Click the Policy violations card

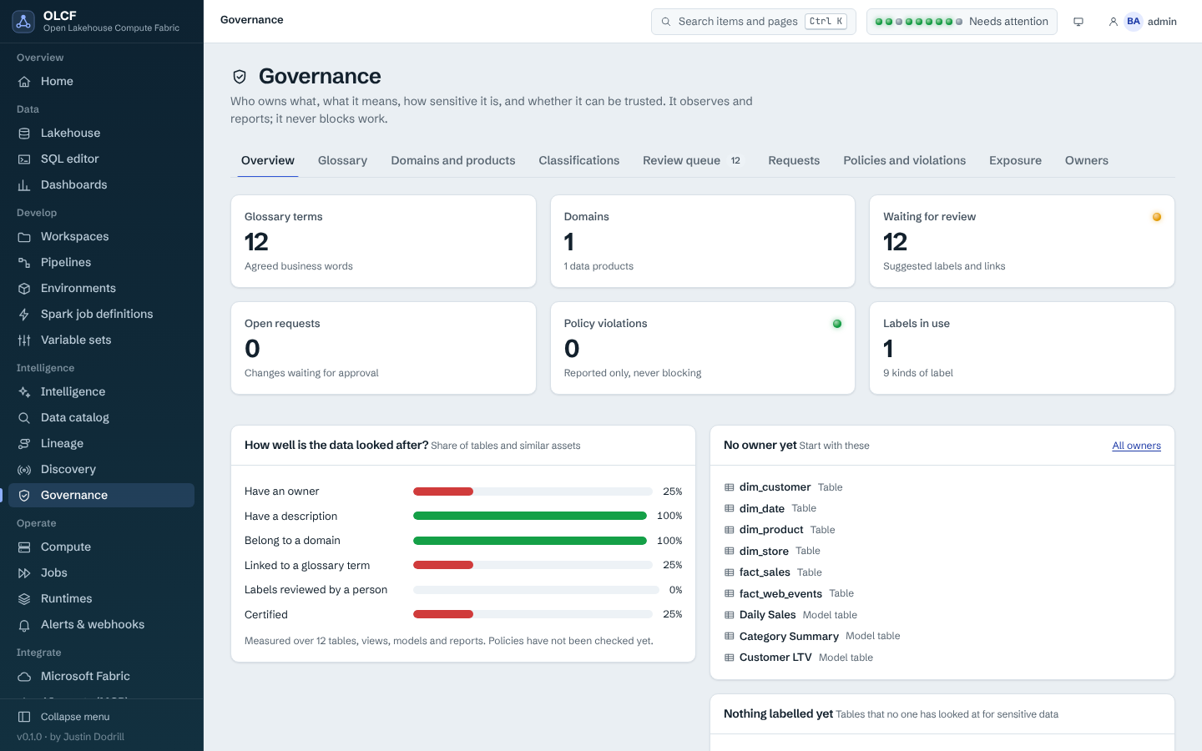(703, 348)
